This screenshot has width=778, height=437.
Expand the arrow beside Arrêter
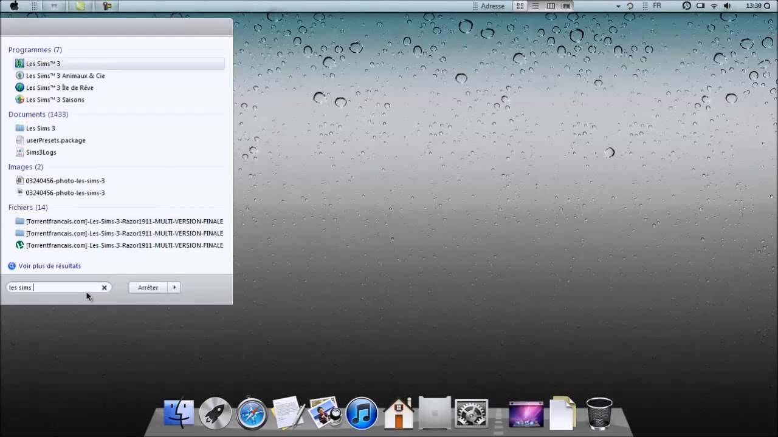[174, 288]
